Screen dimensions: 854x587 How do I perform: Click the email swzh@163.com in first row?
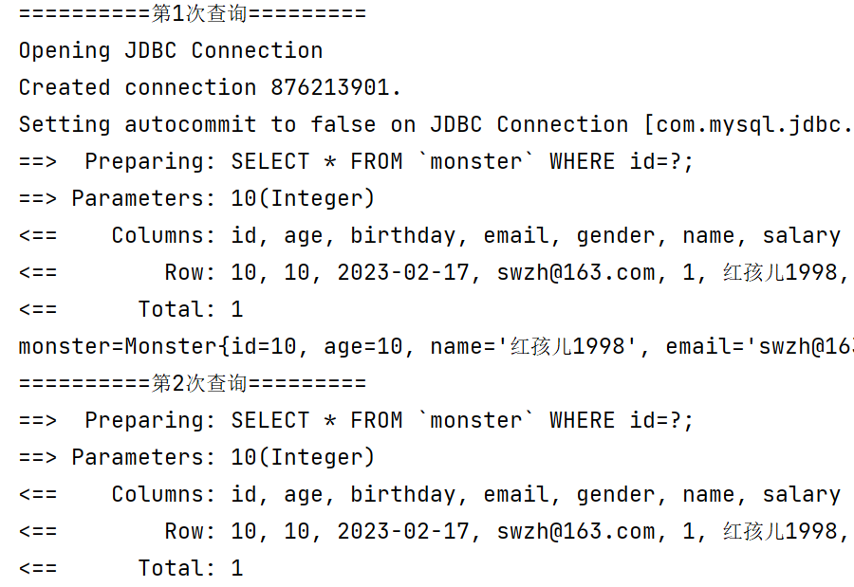576,272
